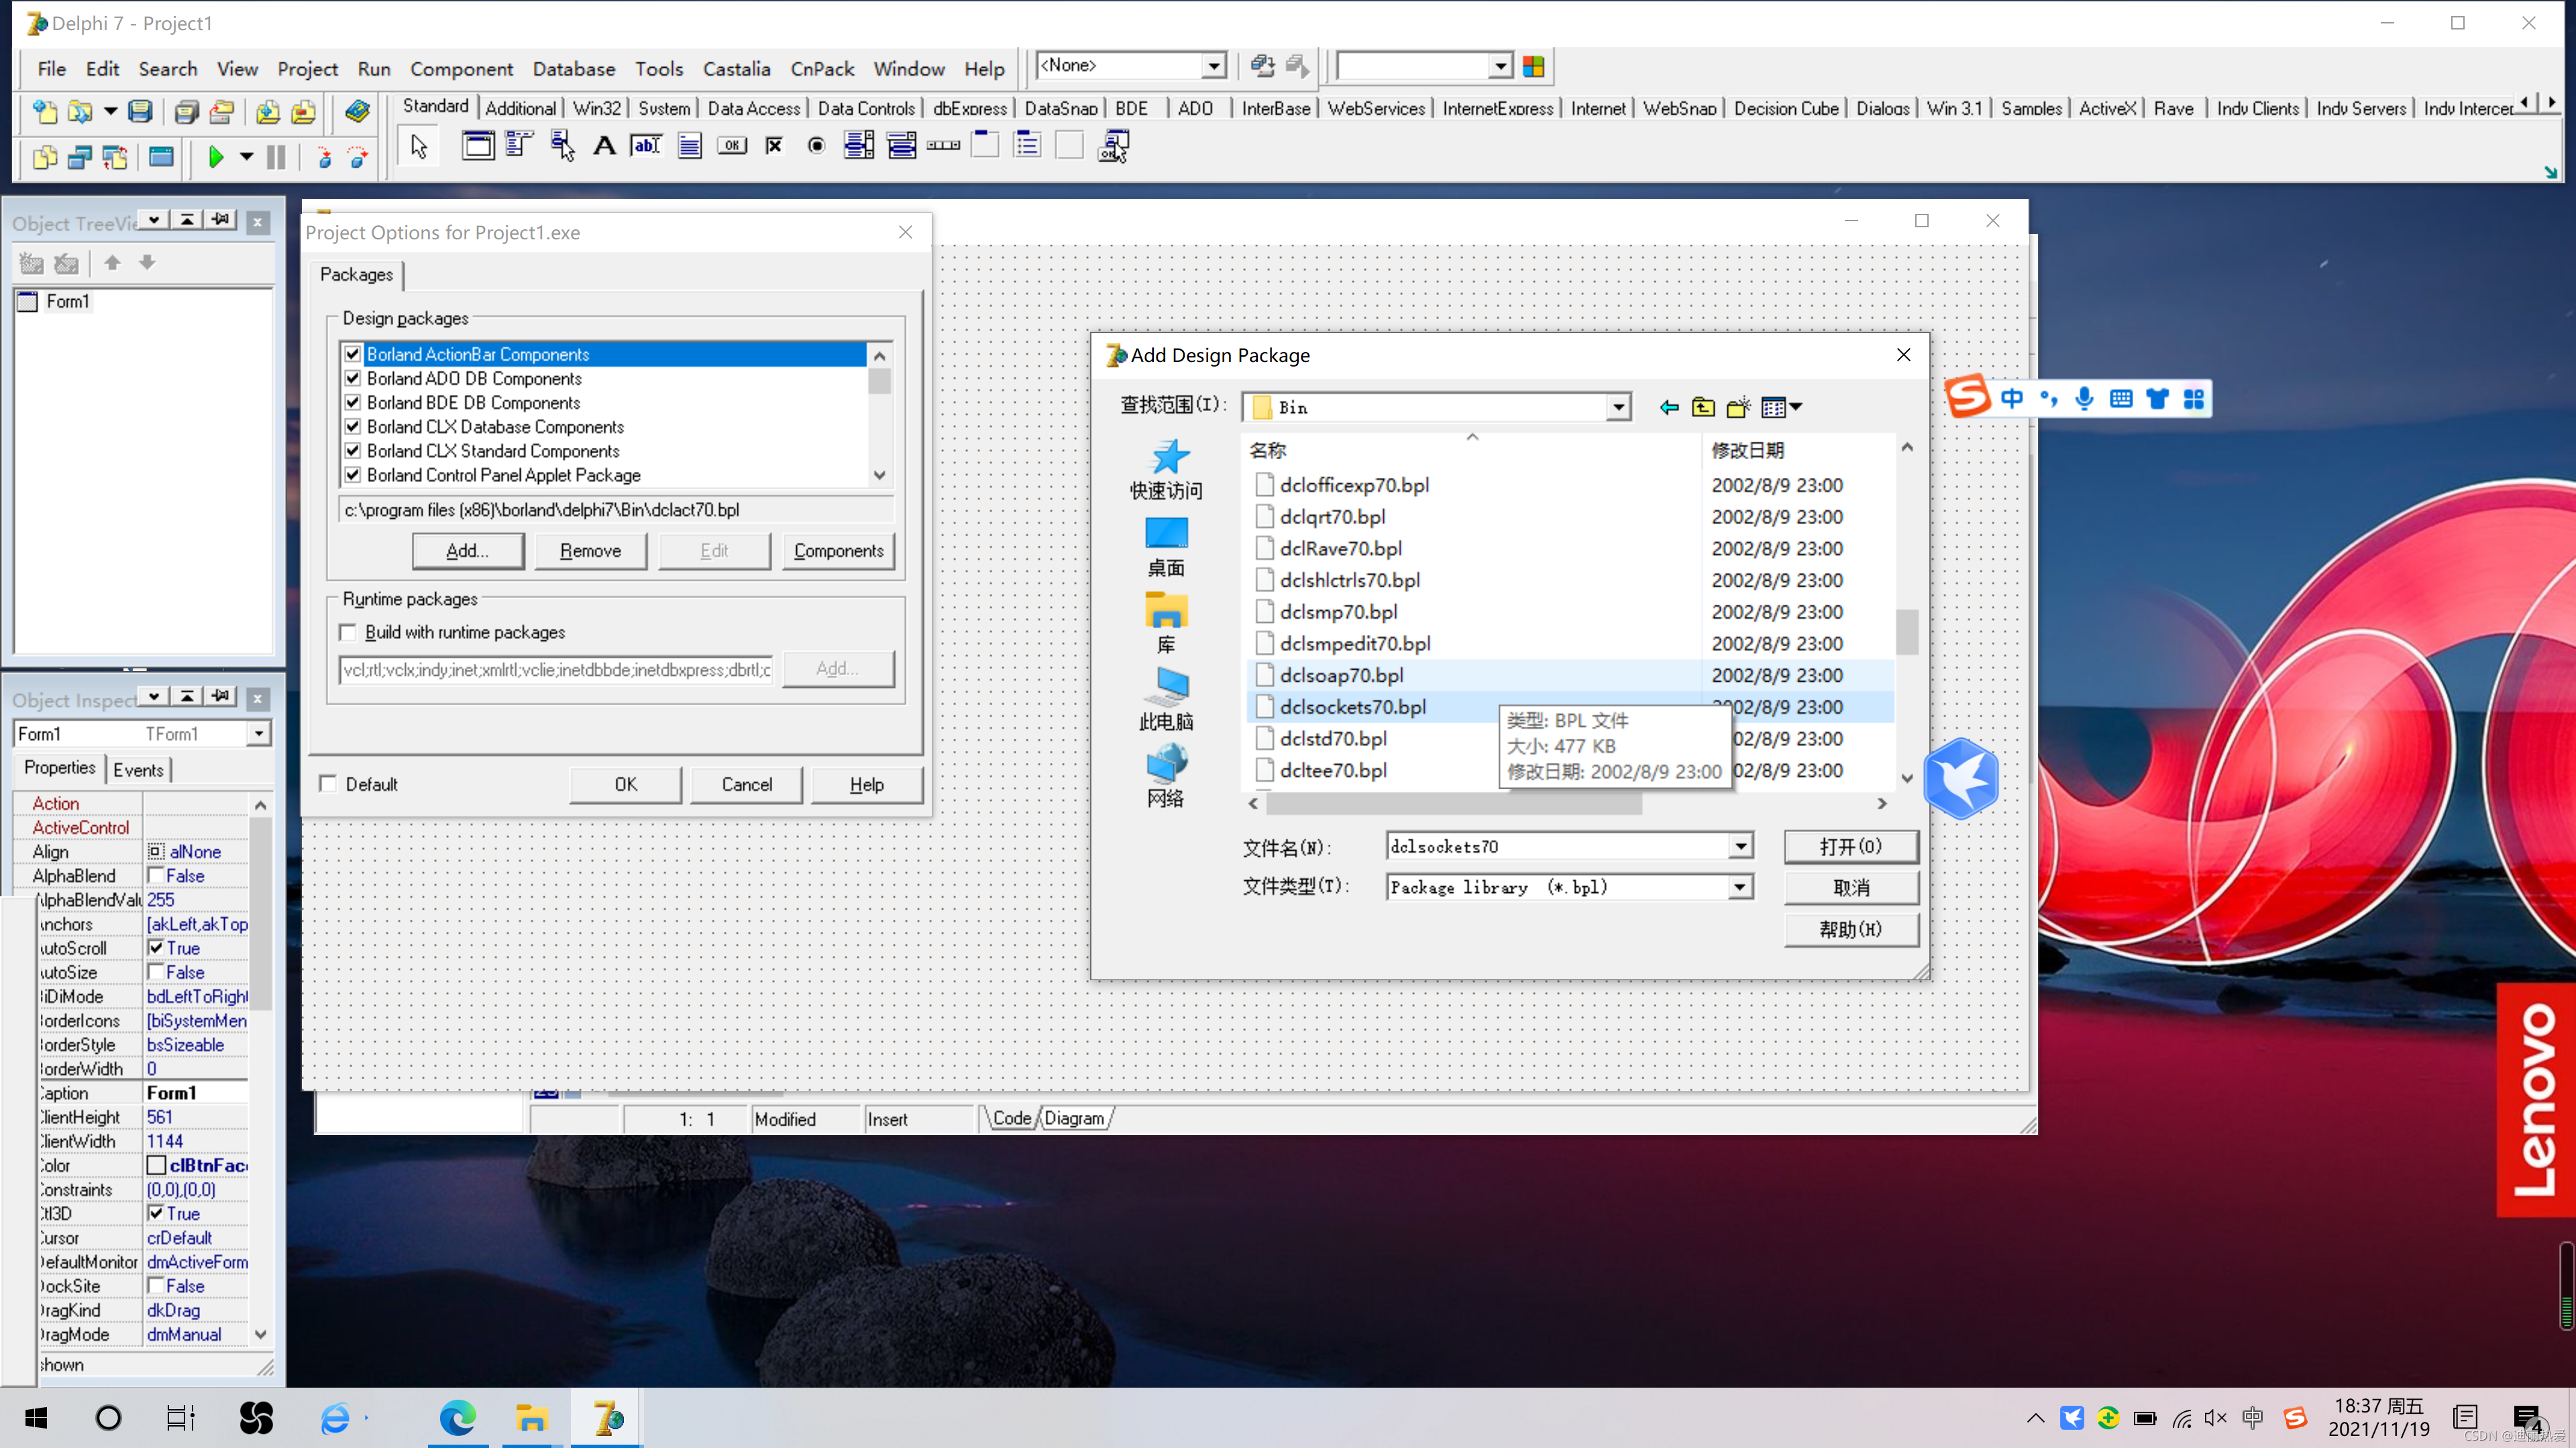Image resolution: width=2576 pixels, height=1448 pixels.
Task: Open the Package library file type dropdown
Action: point(1739,888)
